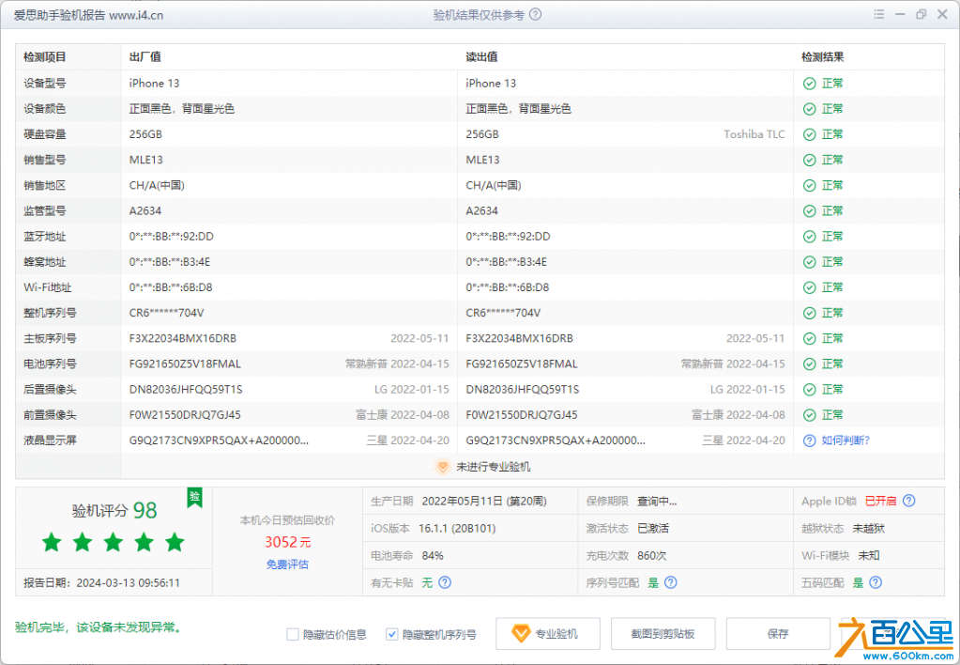This screenshot has width=960, height=665.
Task: Select the 查询中... warranty value
Action: (x=657, y=502)
